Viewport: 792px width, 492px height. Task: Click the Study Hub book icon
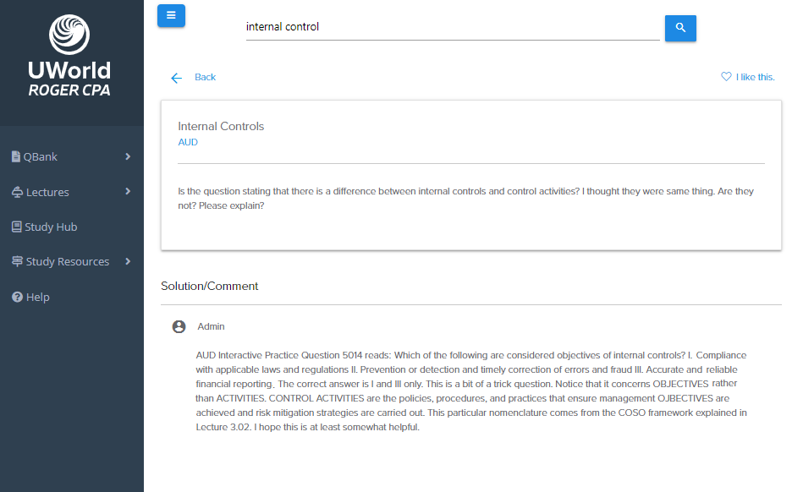point(17,227)
